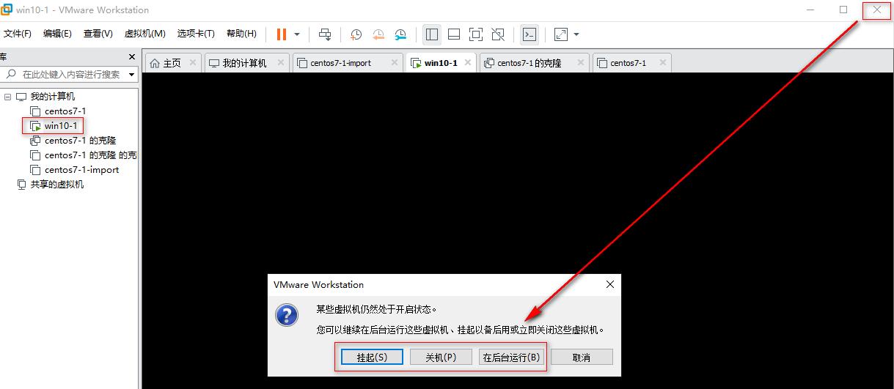
Task: Maximize the VMware Workstation window
Action: 843,10
